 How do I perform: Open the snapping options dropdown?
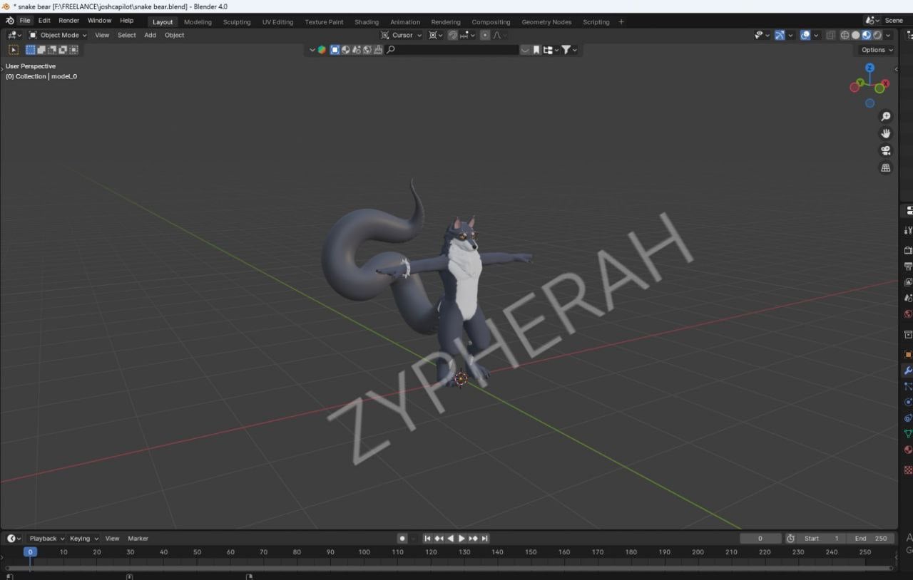[467, 35]
